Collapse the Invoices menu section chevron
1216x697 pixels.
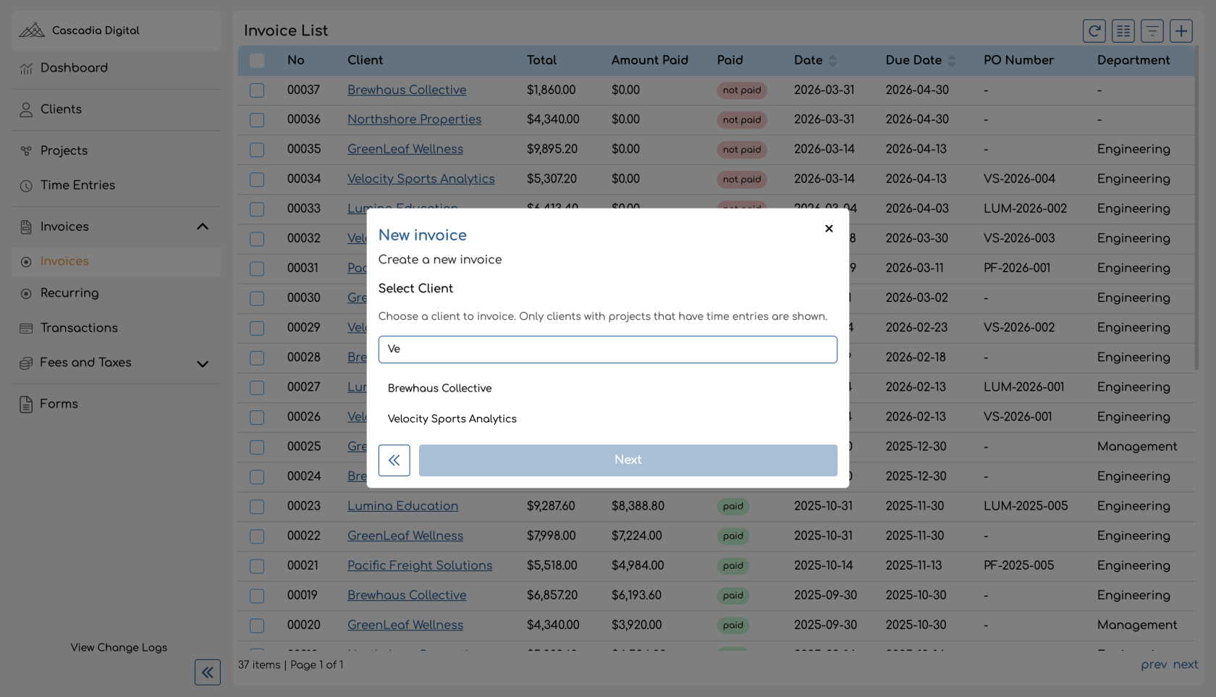[203, 227]
